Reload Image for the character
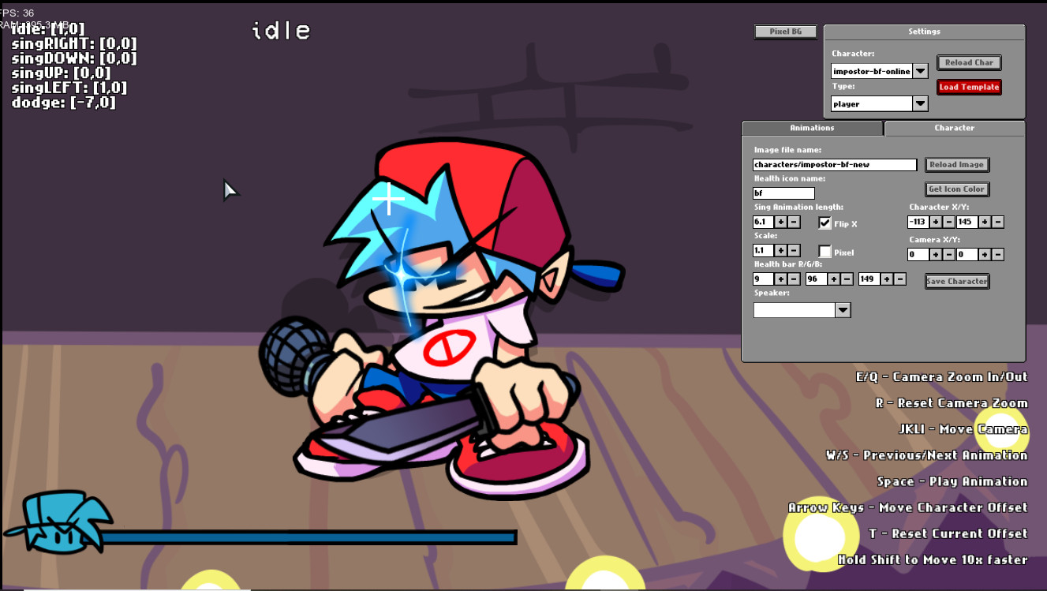This screenshot has width=1047, height=591. pyautogui.click(x=957, y=165)
